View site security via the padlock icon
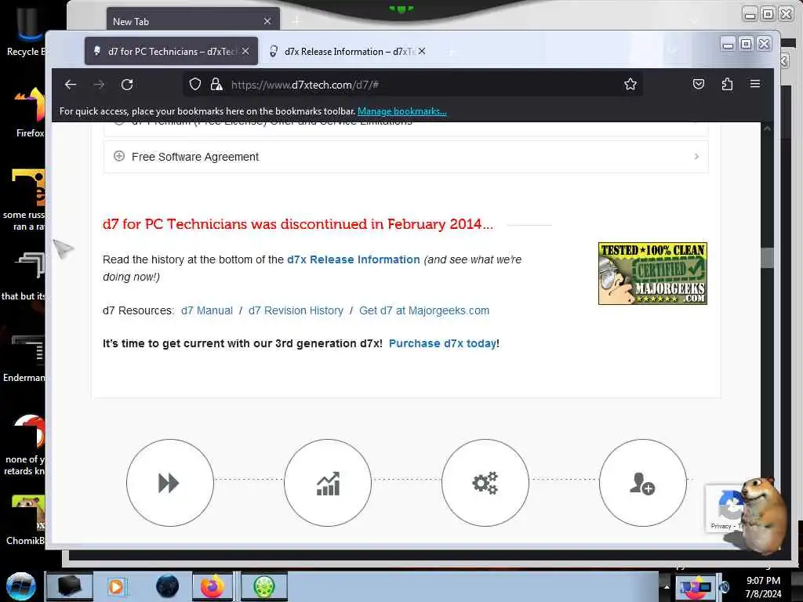Screen dimensions: 803x602 click(x=216, y=84)
